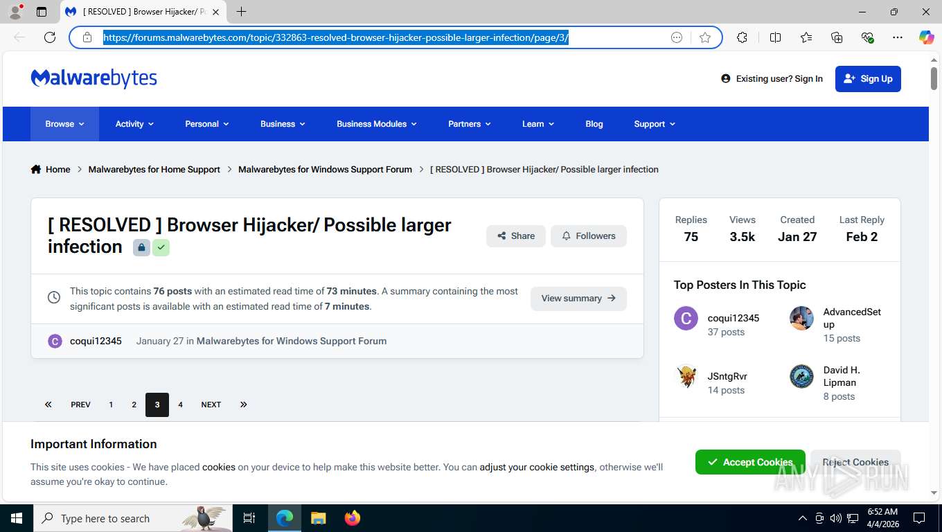Click the Sign Up button
The width and height of the screenshot is (942, 532).
pyautogui.click(x=868, y=79)
